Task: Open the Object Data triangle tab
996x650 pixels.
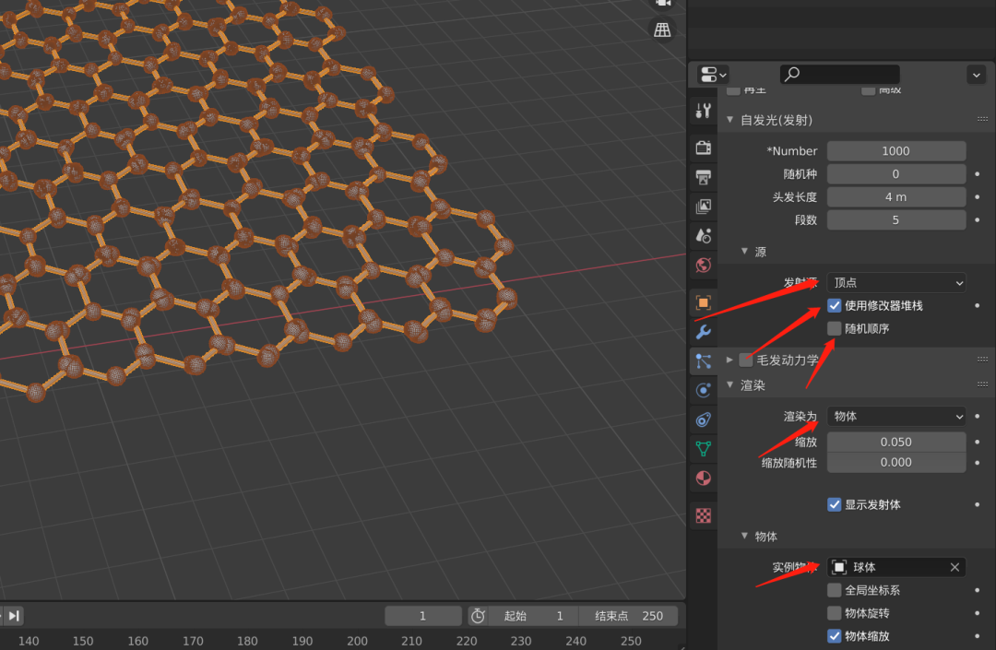Action: coord(703,448)
